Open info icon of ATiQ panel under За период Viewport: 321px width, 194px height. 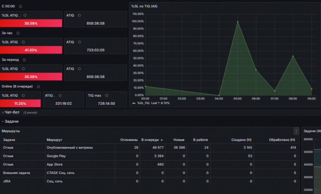tap(79, 69)
